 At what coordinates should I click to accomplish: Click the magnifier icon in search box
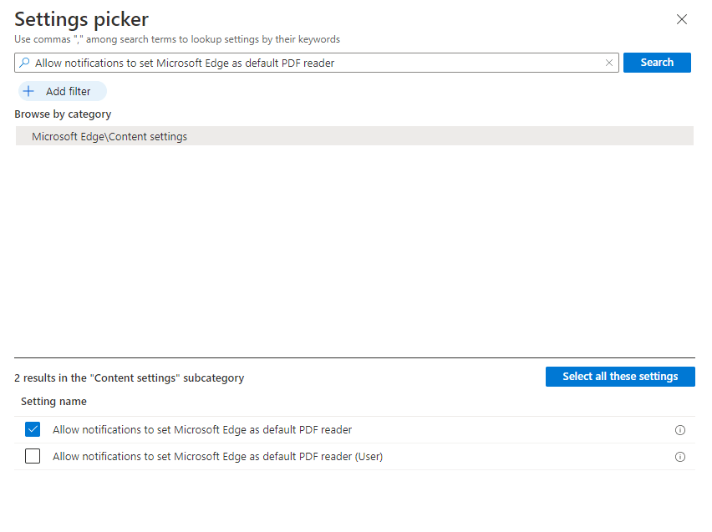click(x=25, y=63)
